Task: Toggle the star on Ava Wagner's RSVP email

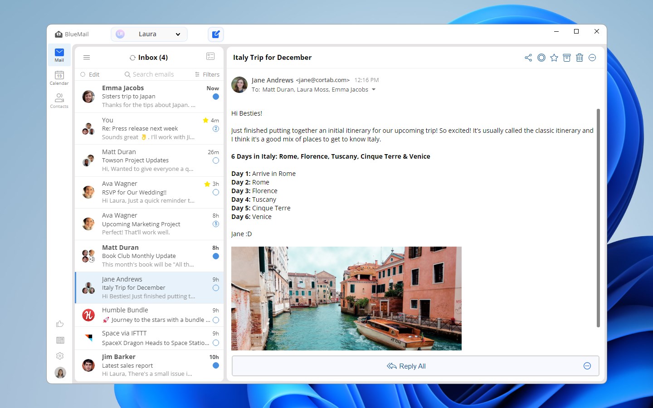Action: 207,183
